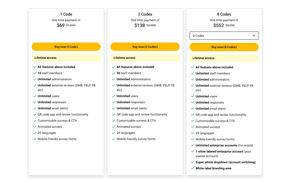Click the check next to Unlimited enterprise accounts
This screenshot has height=181, width=284.
pos(192,145)
